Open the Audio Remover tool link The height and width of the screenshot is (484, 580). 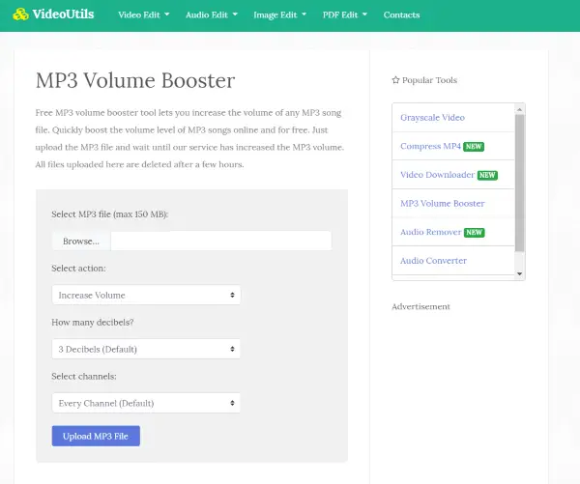click(x=430, y=232)
